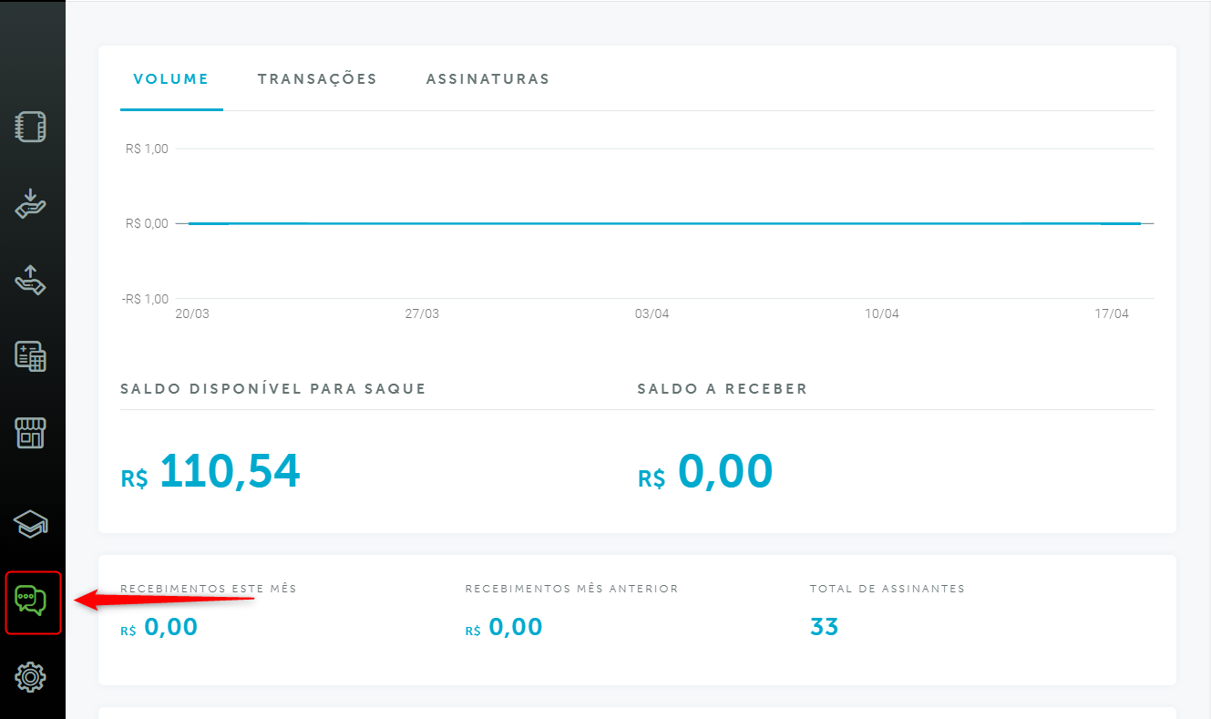Switch to the ASSINATURAS tab
Viewport: 1211px width, 719px height.
point(487,79)
